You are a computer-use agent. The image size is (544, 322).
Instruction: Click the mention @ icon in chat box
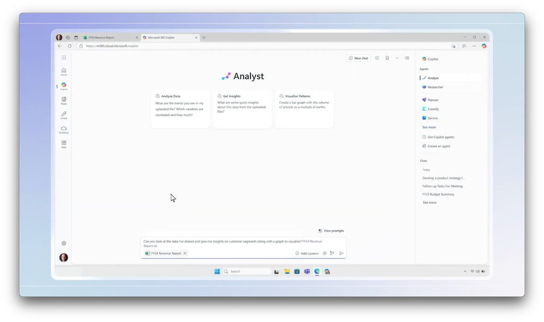325,253
